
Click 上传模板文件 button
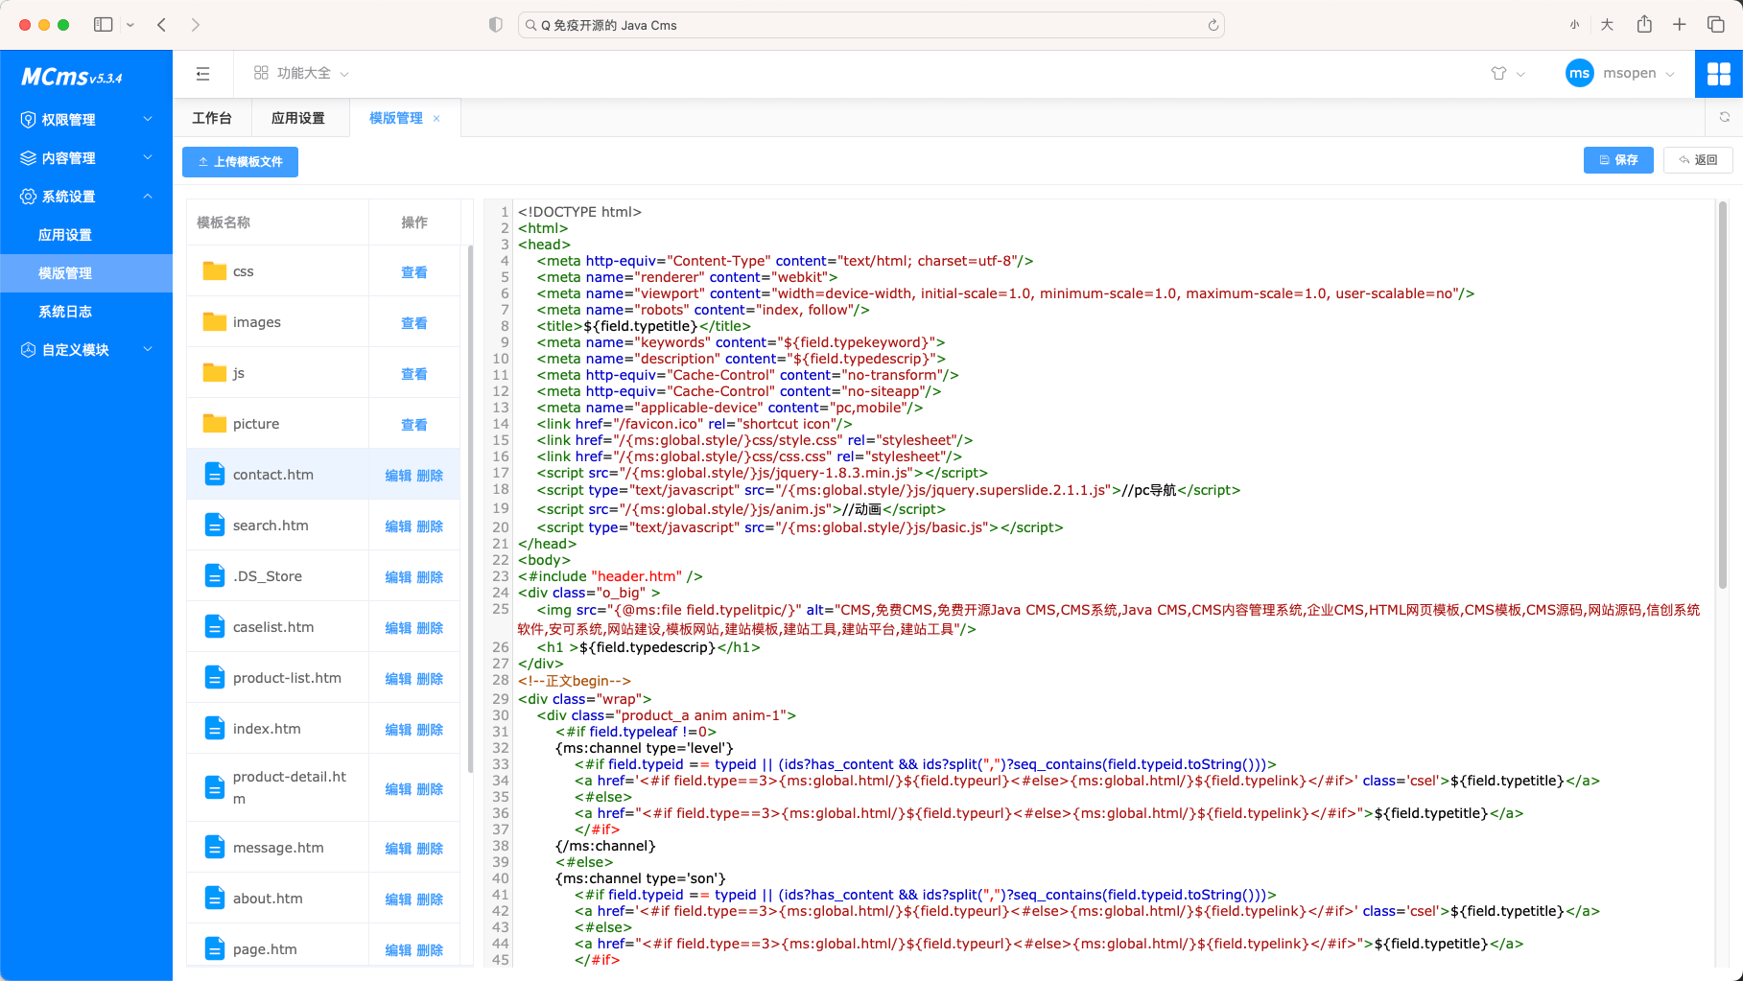(x=240, y=162)
